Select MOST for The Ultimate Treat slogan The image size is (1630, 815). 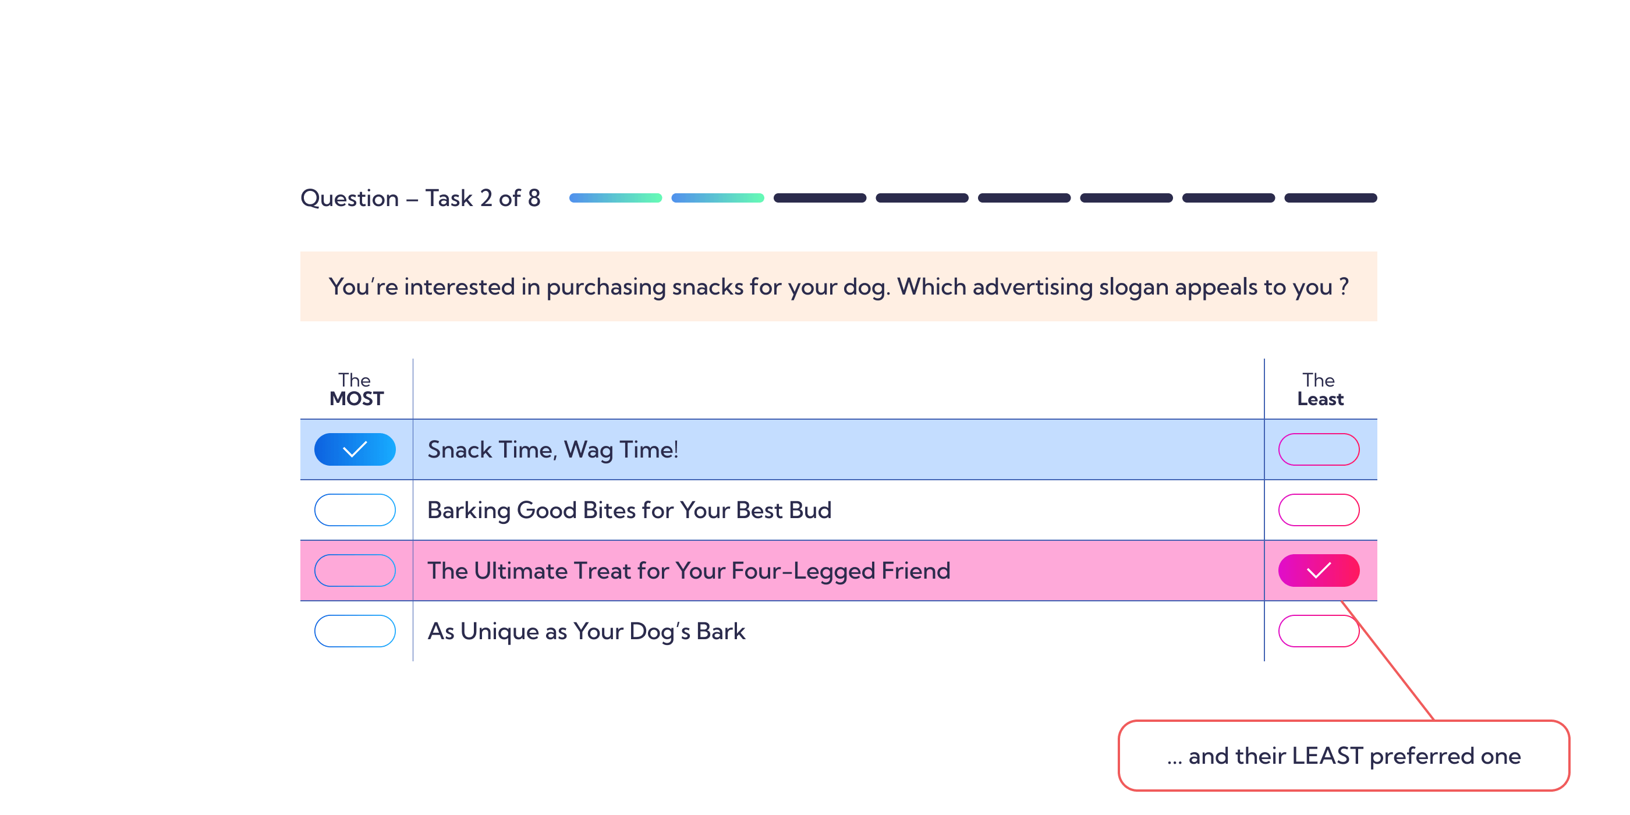click(355, 570)
